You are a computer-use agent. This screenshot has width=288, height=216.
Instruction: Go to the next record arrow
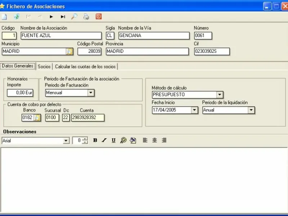click(51, 17)
